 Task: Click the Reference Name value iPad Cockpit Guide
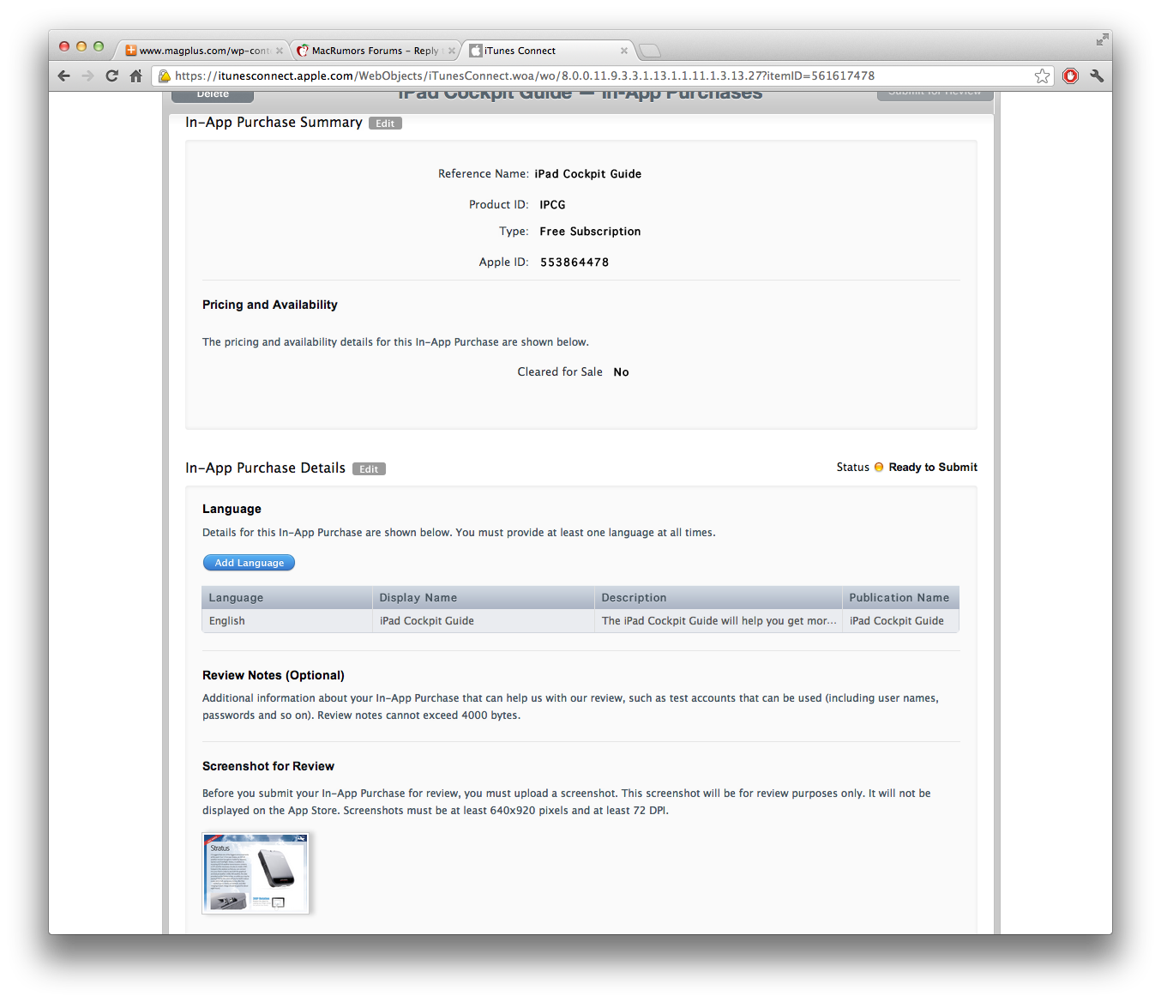[x=588, y=174]
